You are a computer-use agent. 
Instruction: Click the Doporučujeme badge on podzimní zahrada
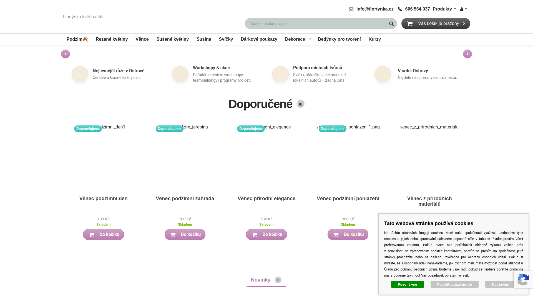(x=169, y=129)
